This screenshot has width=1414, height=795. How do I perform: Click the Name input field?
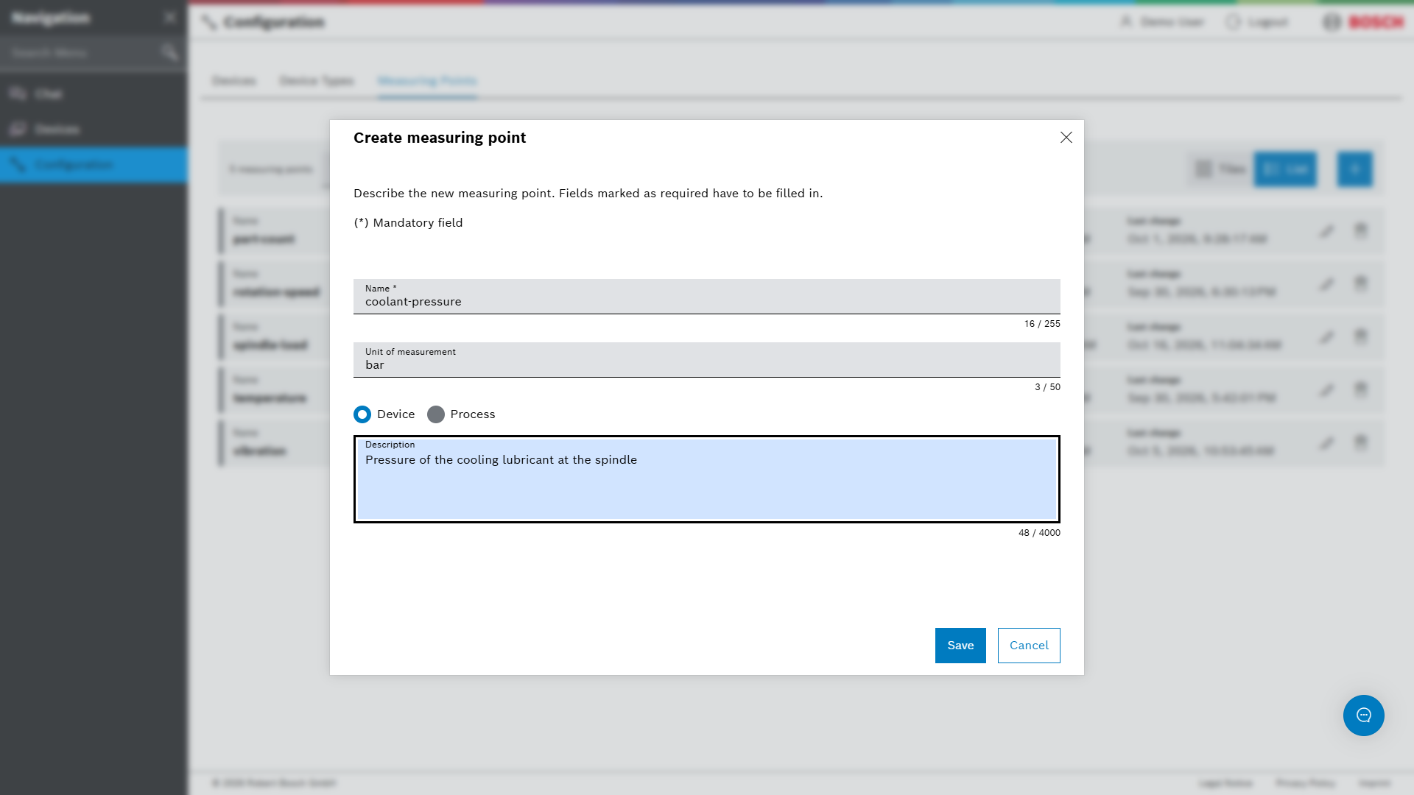click(707, 297)
